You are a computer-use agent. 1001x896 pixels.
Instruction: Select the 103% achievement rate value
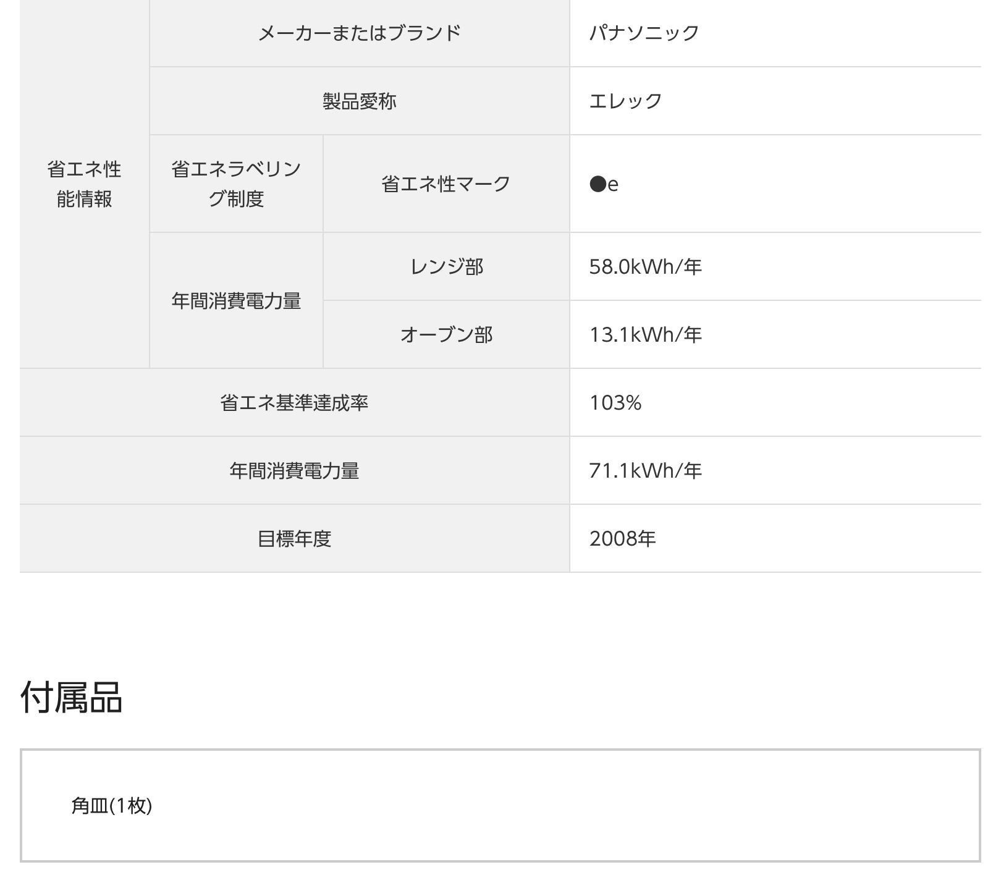[615, 402]
